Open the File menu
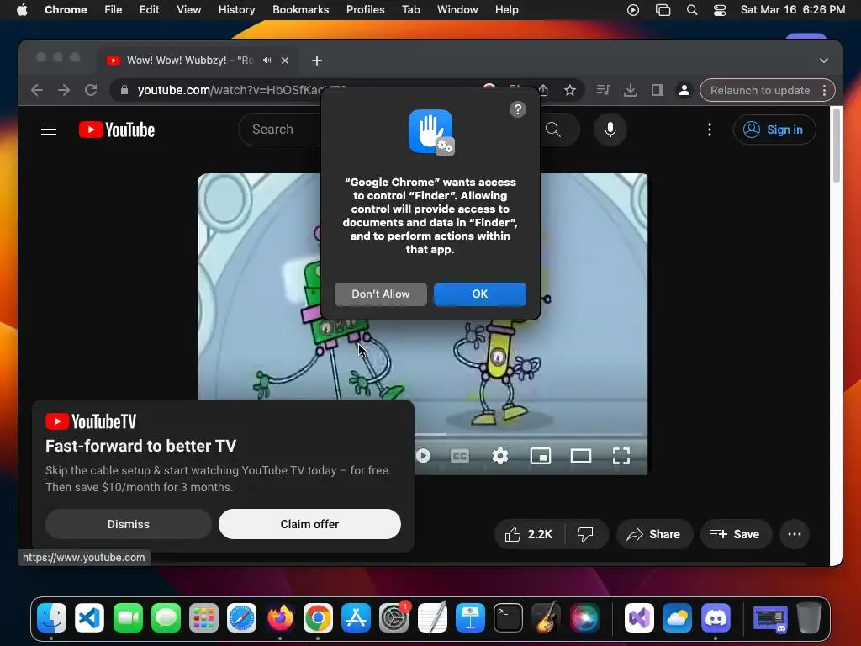861x646 pixels. click(x=114, y=10)
